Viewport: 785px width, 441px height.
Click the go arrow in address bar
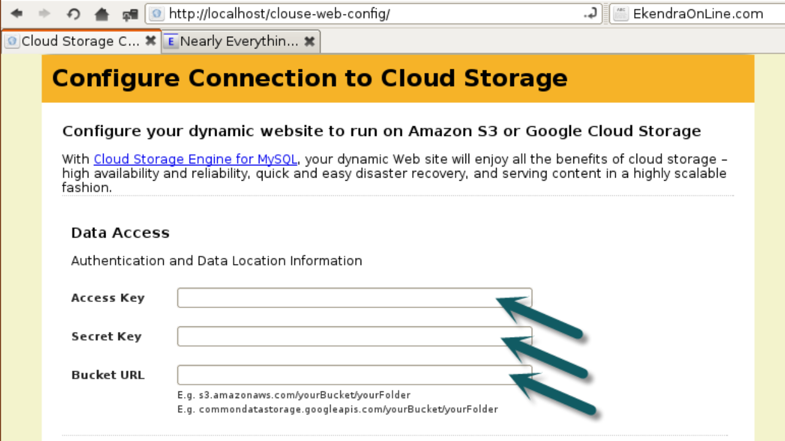(x=591, y=13)
